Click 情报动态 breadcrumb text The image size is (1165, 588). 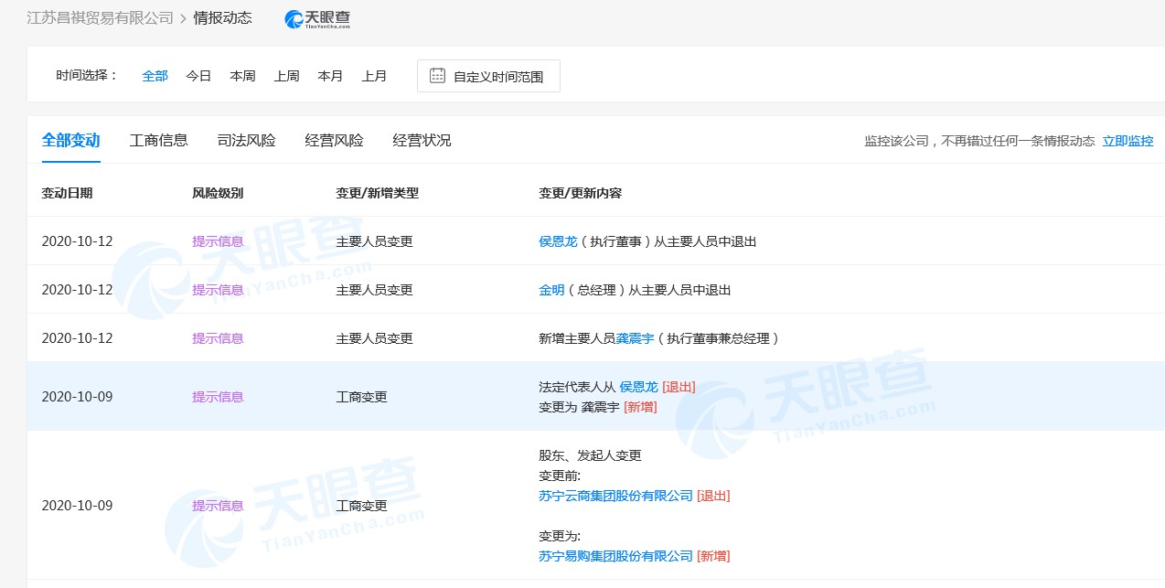[x=222, y=18]
